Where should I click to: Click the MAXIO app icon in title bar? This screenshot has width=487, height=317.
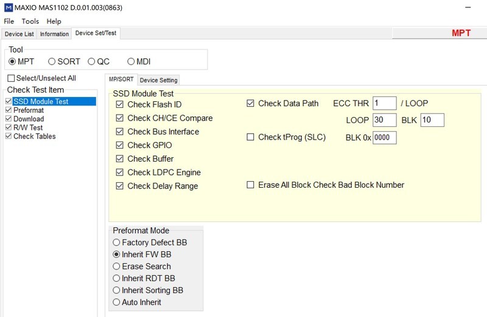(8, 7)
